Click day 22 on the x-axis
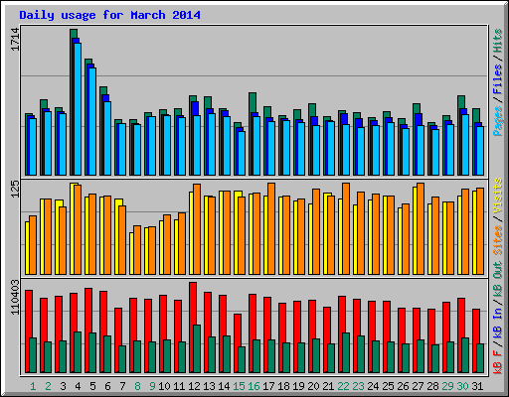 point(343,386)
